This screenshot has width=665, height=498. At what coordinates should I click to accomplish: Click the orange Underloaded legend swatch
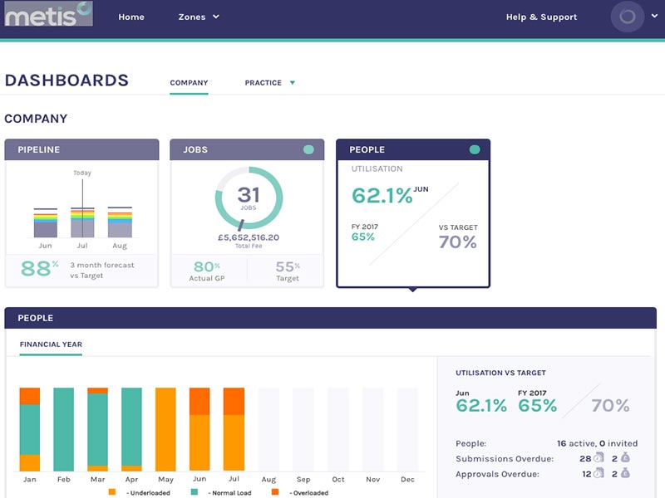click(x=111, y=493)
